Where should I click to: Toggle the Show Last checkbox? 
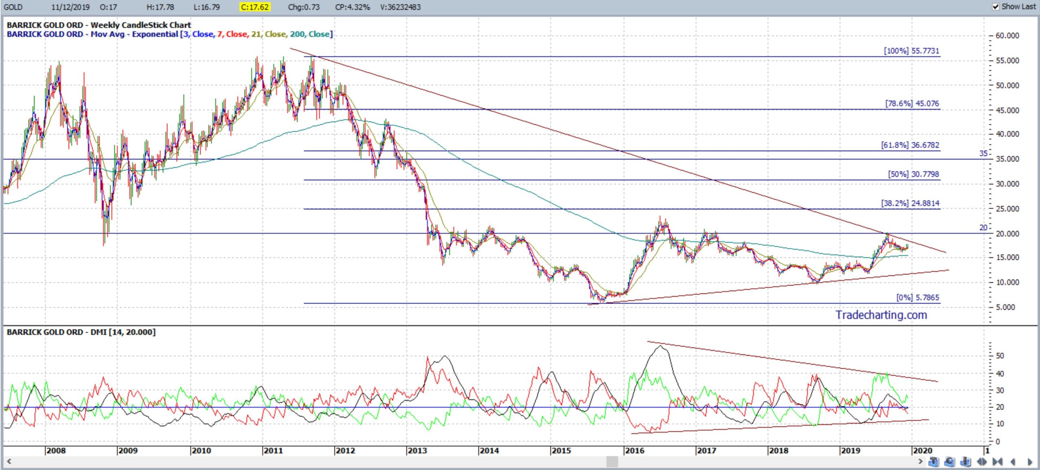point(996,7)
